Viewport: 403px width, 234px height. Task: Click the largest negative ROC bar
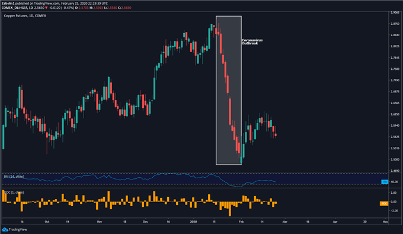[230, 209]
